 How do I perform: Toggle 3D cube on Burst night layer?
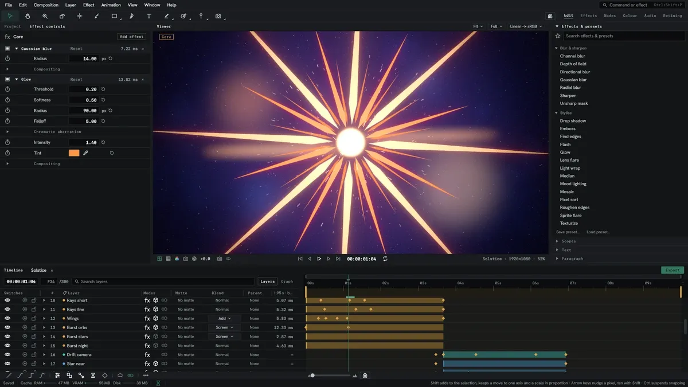click(x=155, y=346)
